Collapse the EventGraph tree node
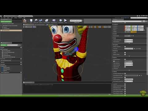148x111 pixels. click(1, 49)
